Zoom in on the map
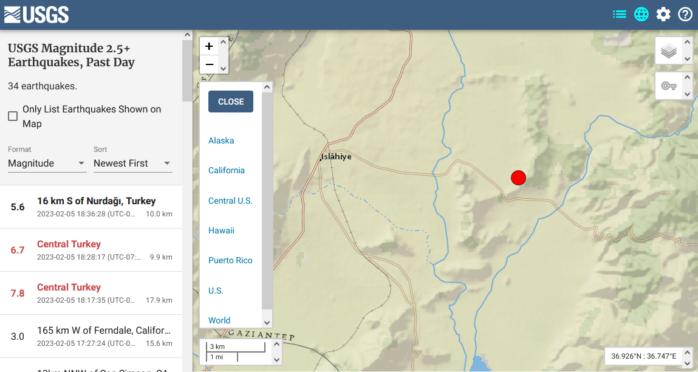 click(x=209, y=46)
